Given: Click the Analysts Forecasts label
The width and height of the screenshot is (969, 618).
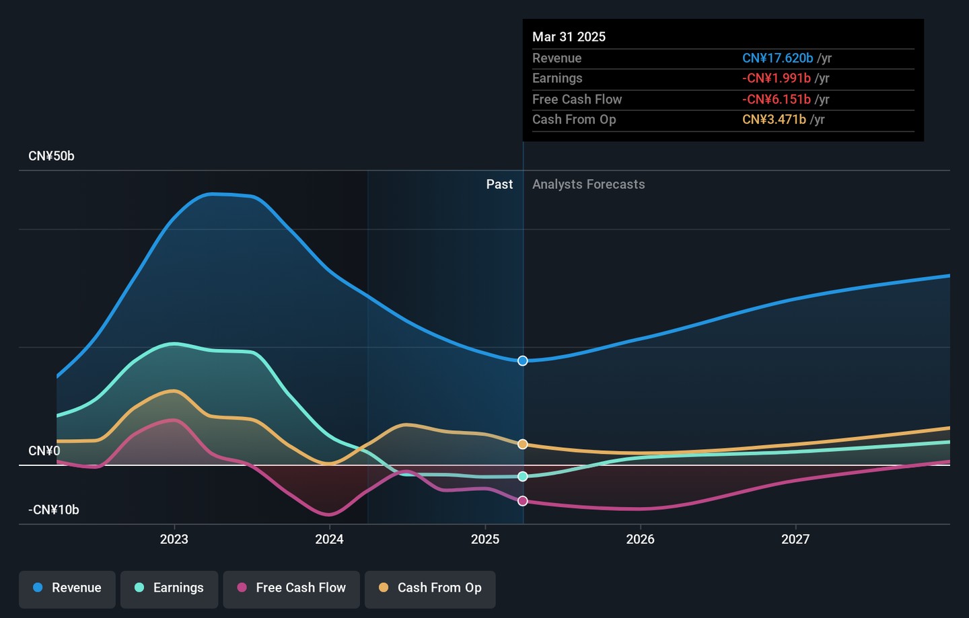Looking at the screenshot, I should pos(589,184).
